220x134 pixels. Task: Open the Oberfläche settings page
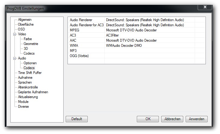click(x=26, y=24)
